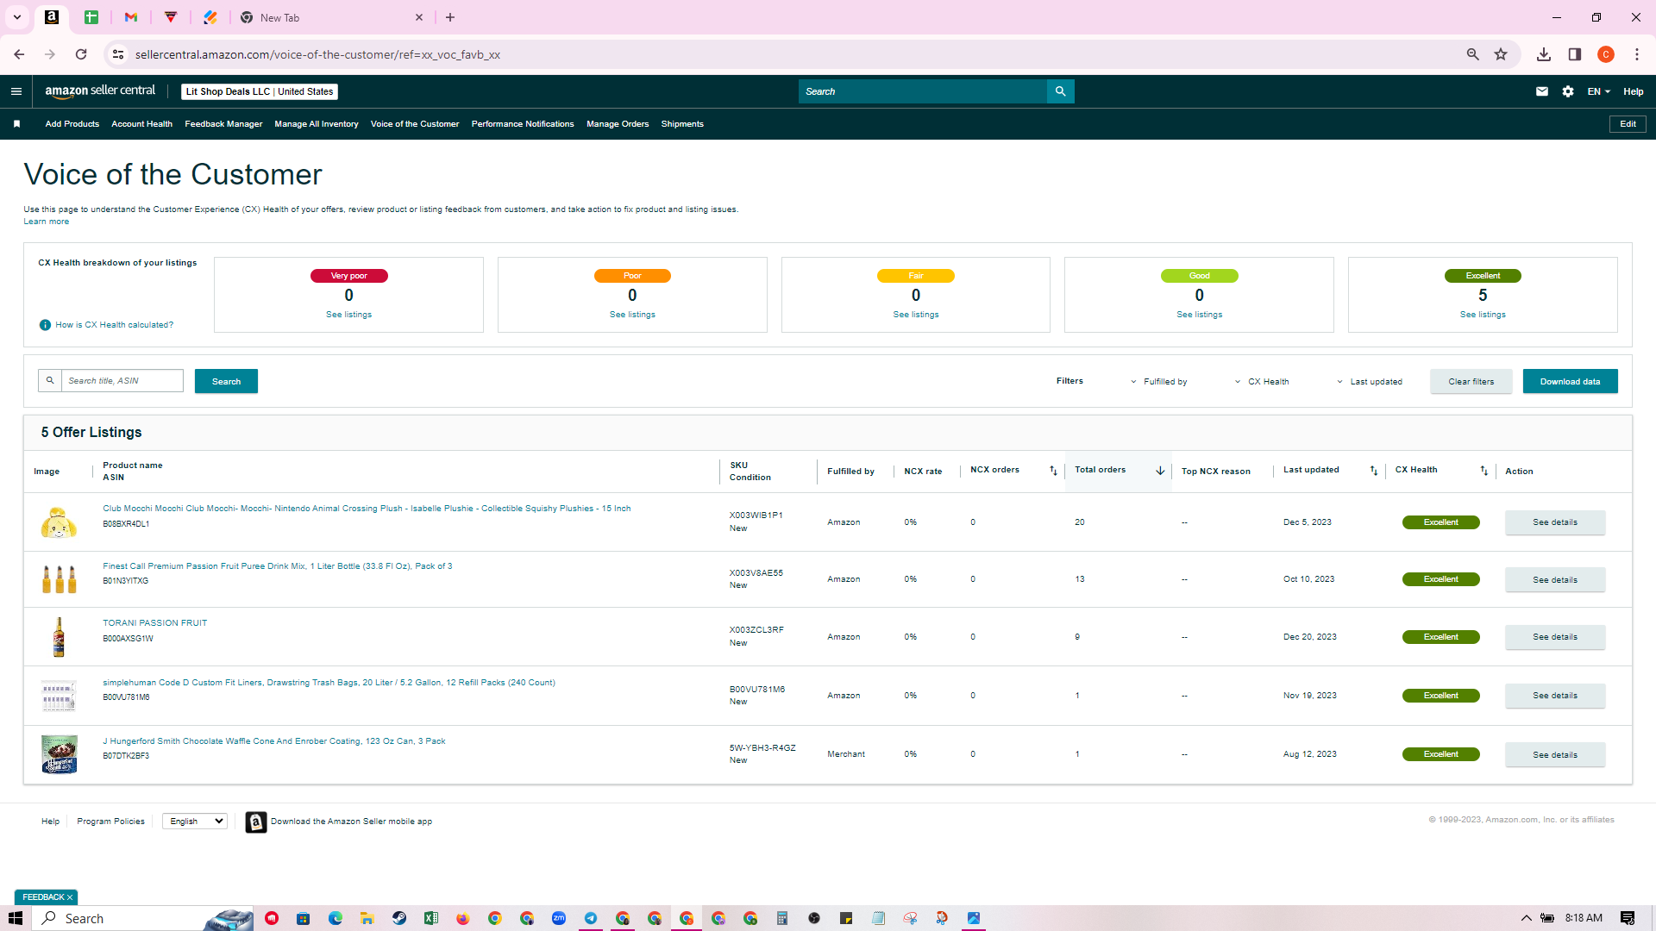Viewport: 1656px width, 931px height.
Task: Open the Finest Call Passion Fruit Puree link
Action: click(278, 566)
